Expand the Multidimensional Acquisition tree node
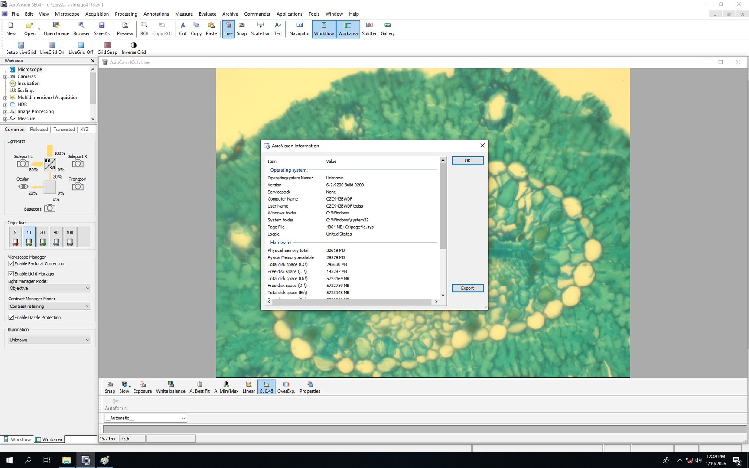The height and width of the screenshot is (468, 749). 5,97
